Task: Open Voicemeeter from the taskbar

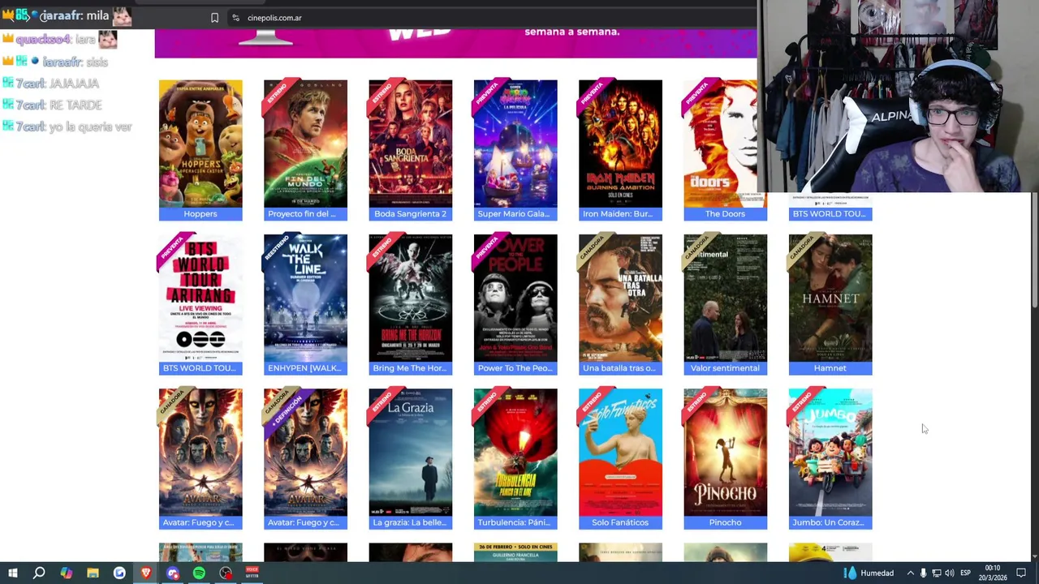Action: [252, 573]
